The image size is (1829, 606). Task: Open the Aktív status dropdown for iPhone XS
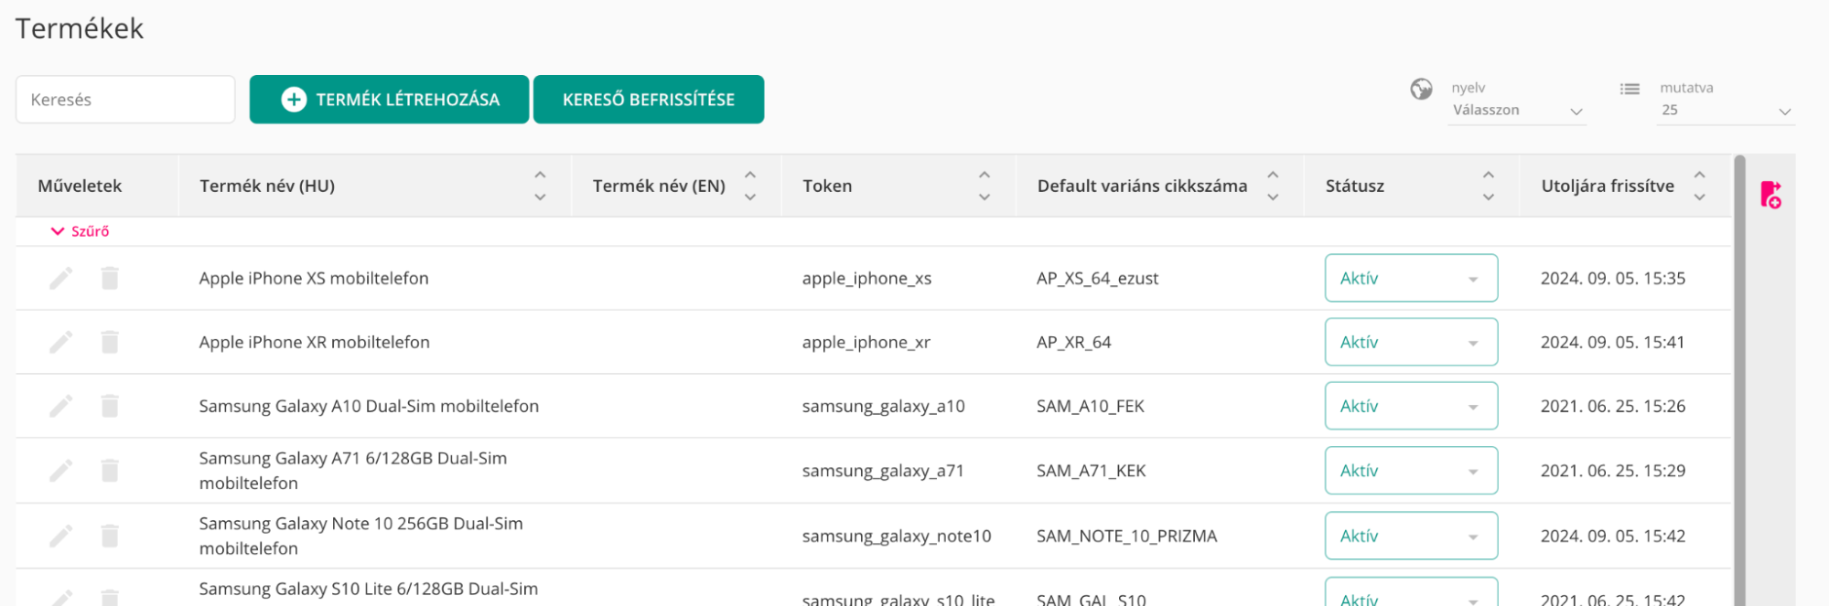(1410, 278)
